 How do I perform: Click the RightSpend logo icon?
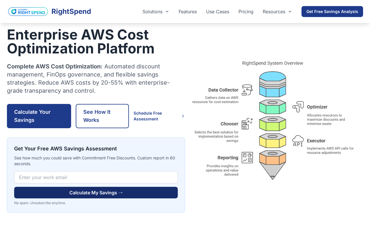(28, 12)
